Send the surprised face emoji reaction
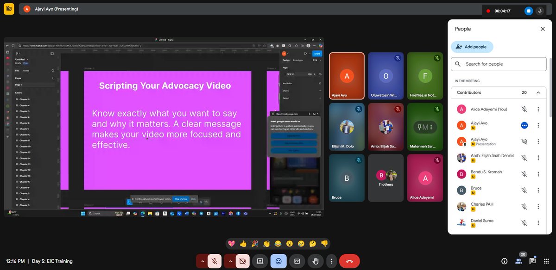The image size is (556, 270). coord(290,244)
